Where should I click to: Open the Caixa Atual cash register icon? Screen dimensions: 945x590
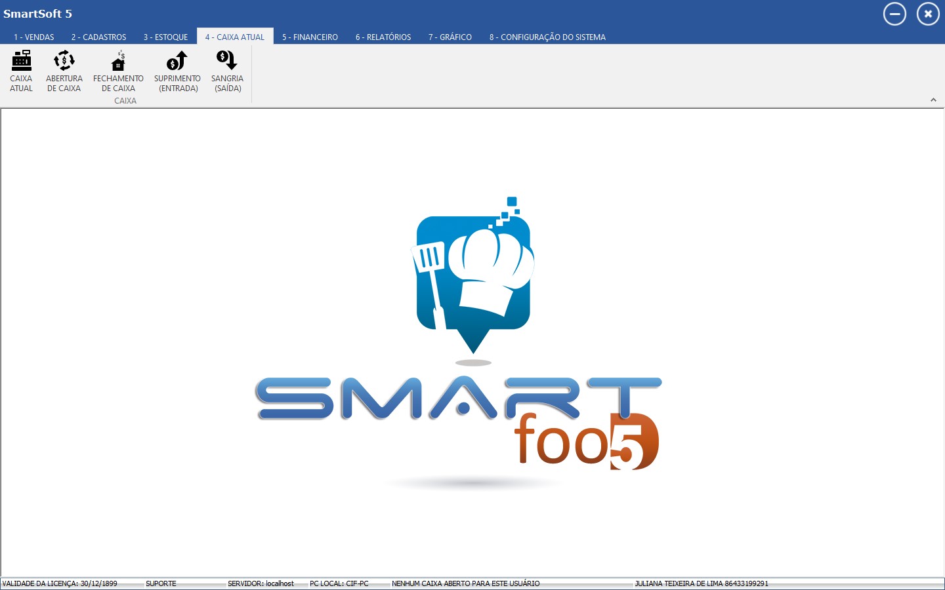coord(21,71)
